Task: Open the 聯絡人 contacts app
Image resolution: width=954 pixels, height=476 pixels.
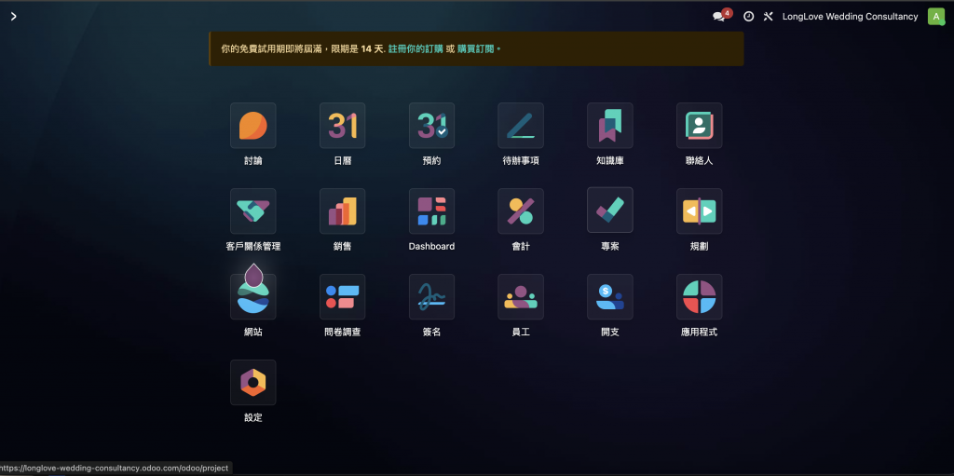Action: 700,126
